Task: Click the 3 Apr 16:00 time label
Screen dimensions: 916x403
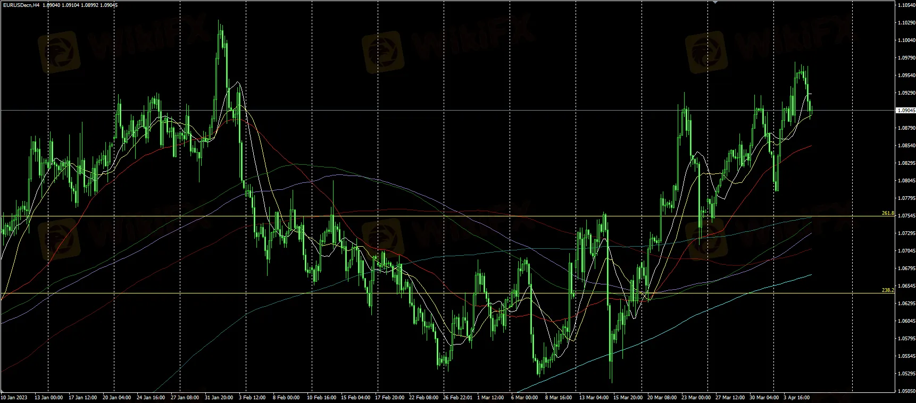Action: pyautogui.click(x=797, y=398)
